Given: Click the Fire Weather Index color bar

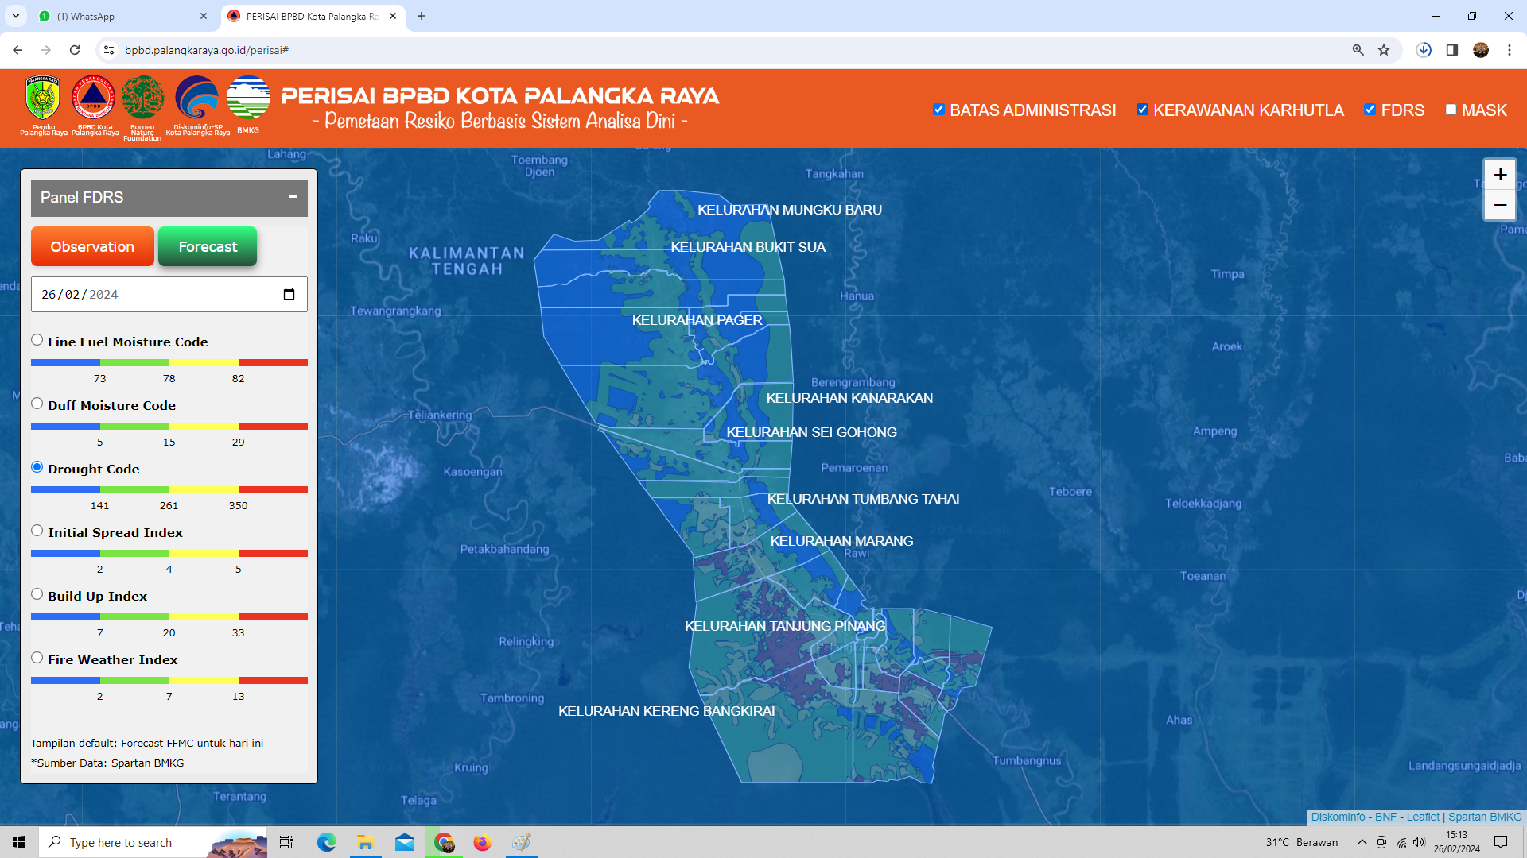Looking at the screenshot, I should 169,681.
